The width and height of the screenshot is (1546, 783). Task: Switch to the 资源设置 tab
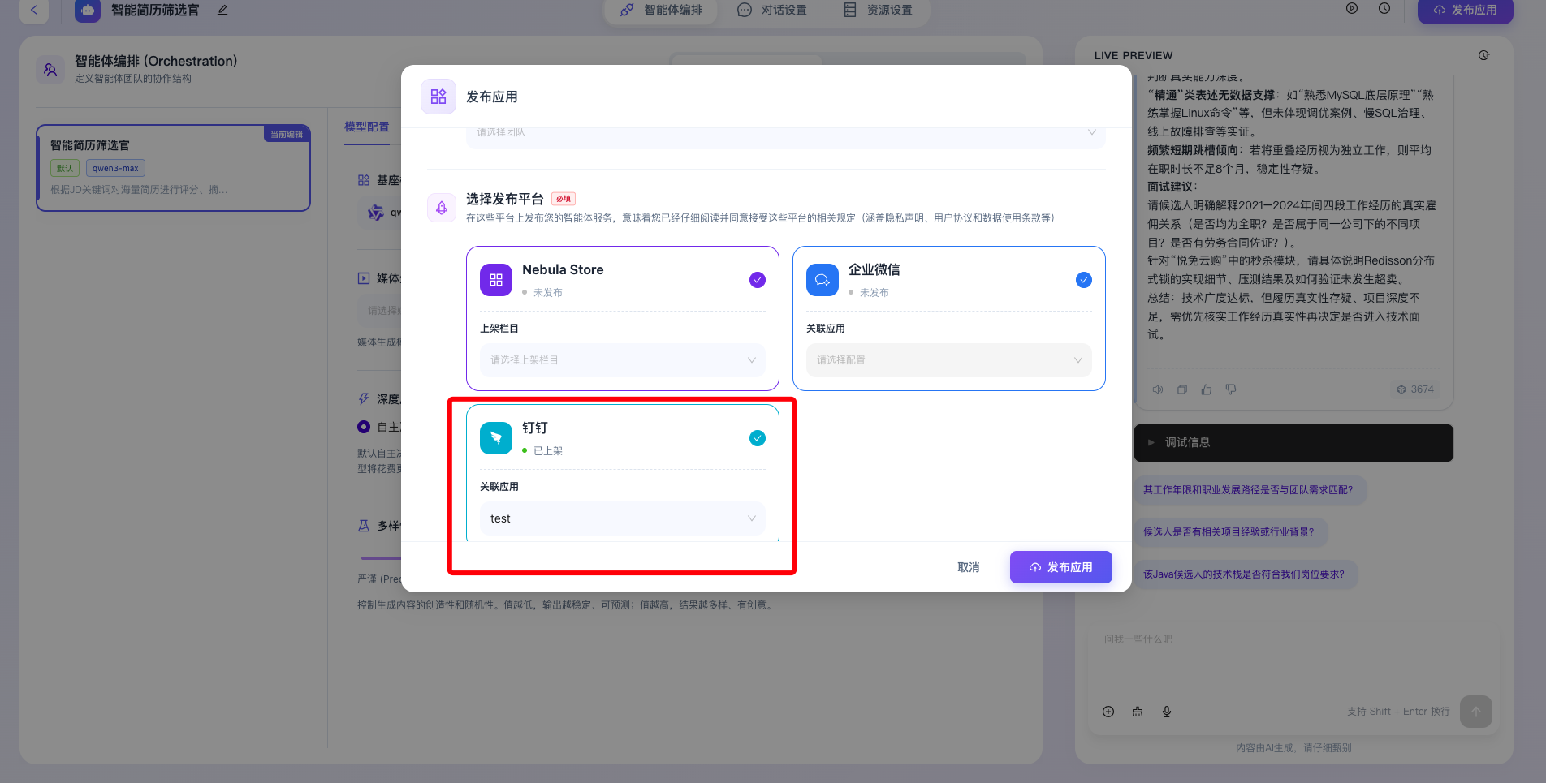click(x=879, y=10)
